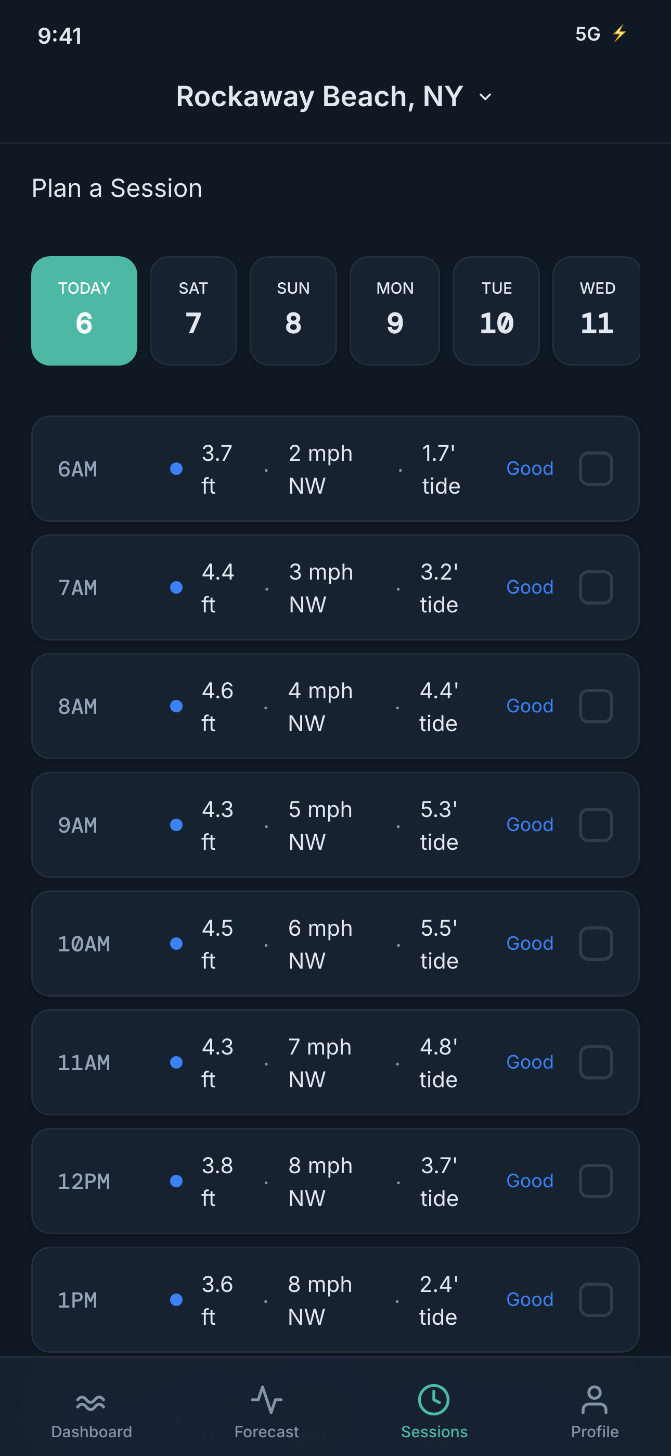This screenshot has height=1456, width=671.
Task: Open the 11AM session row card
Action: [x=335, y=1062]
